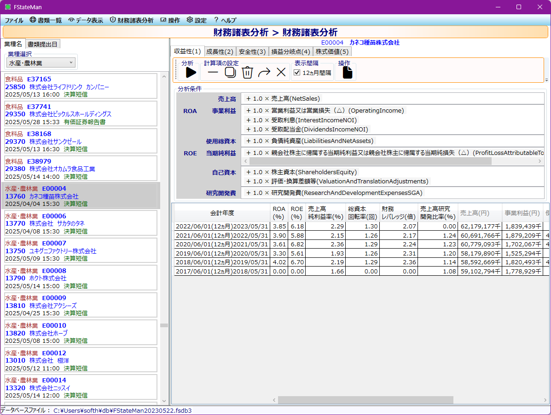
Task: Click the results table horizontal scrollbar thumb
Action: (x=365, y=400)
